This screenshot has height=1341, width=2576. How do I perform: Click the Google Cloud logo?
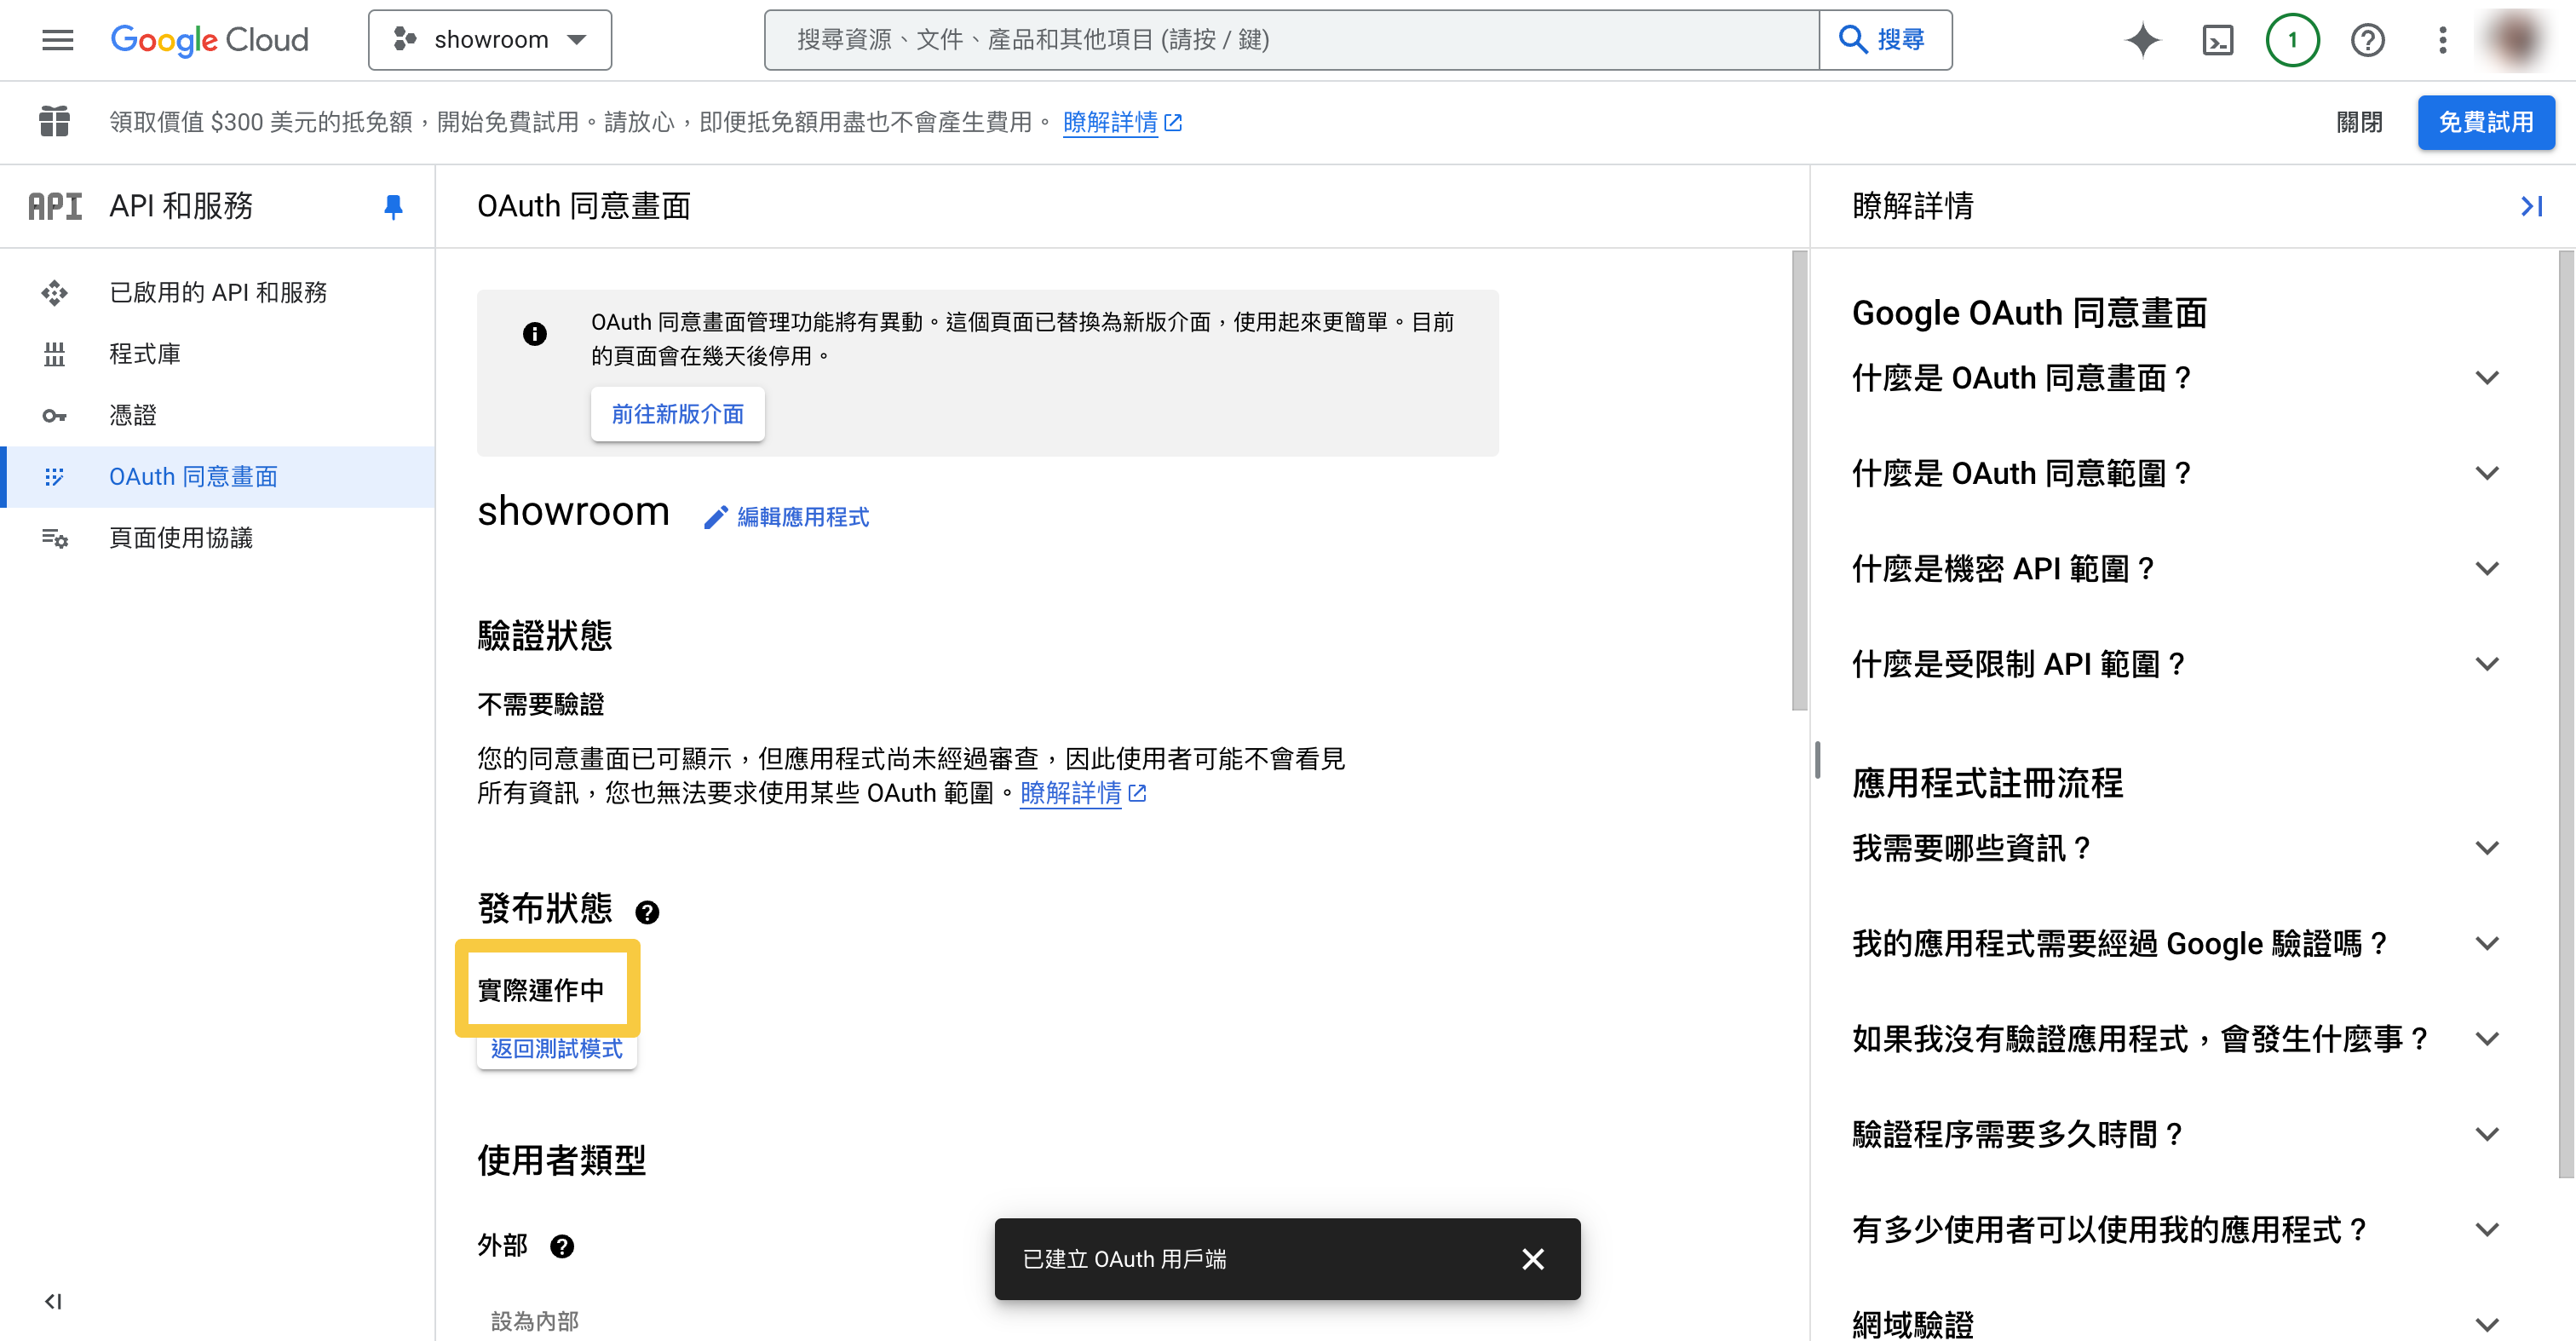coord(209,40)
